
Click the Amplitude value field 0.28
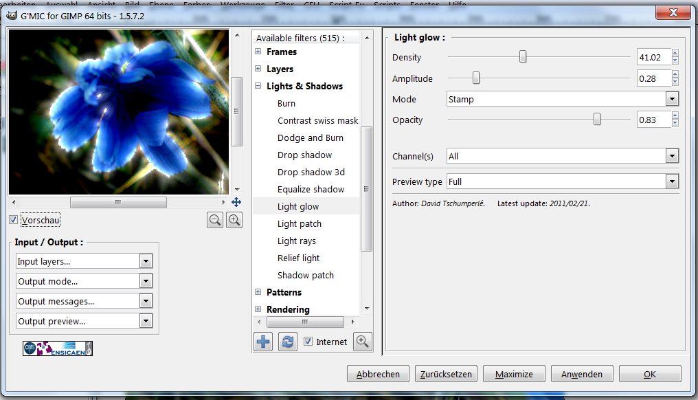[653, 78]
